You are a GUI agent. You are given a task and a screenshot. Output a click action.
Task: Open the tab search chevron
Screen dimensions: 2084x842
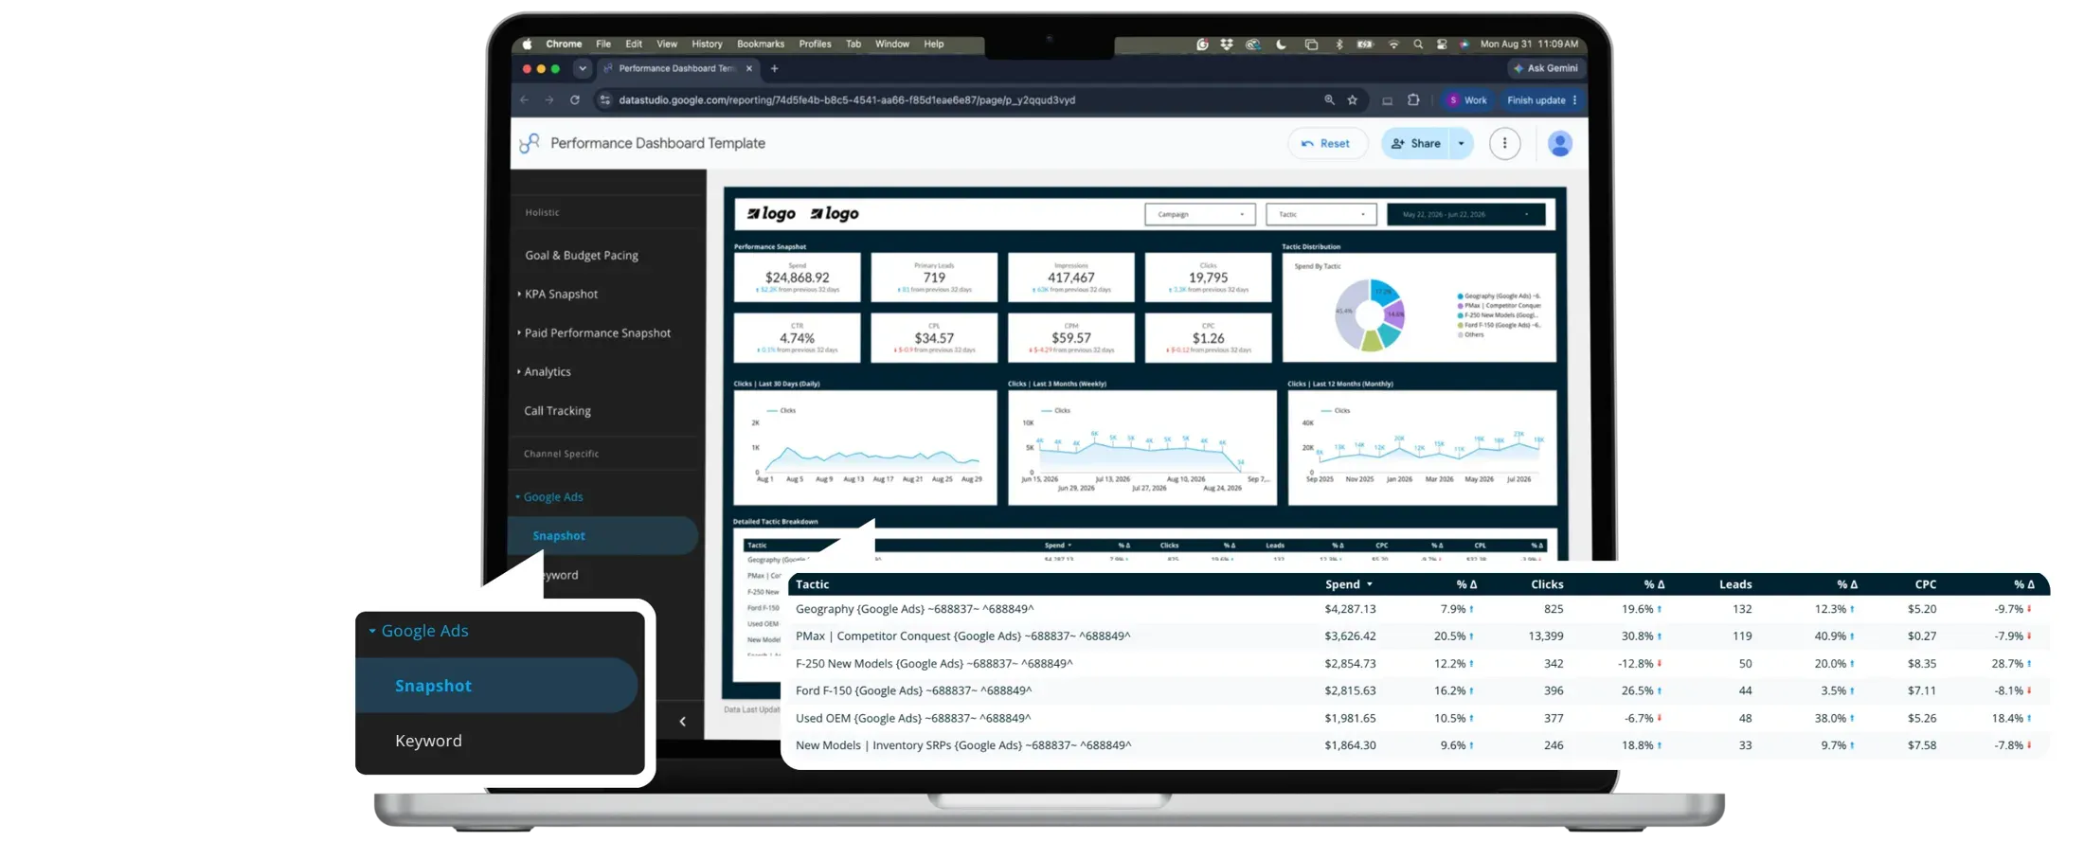[x=583, y=68]
